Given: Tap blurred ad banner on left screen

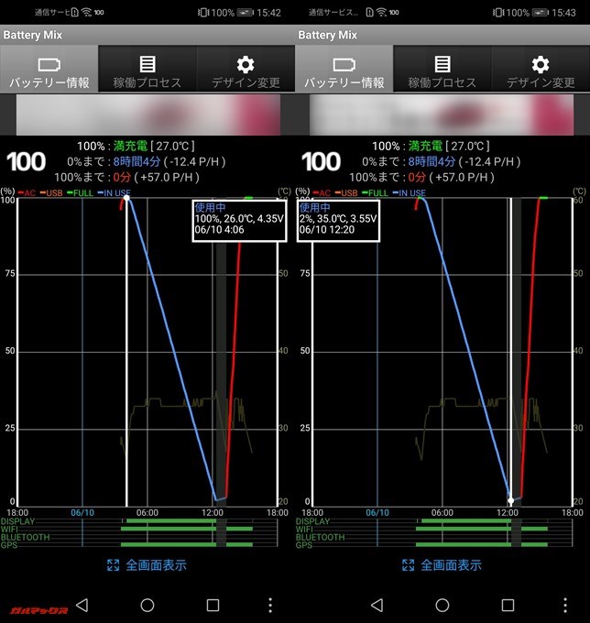Looking at the screenshot, I should 147,115.
